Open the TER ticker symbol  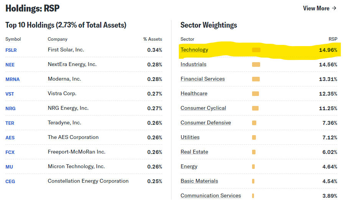point(10,123)
